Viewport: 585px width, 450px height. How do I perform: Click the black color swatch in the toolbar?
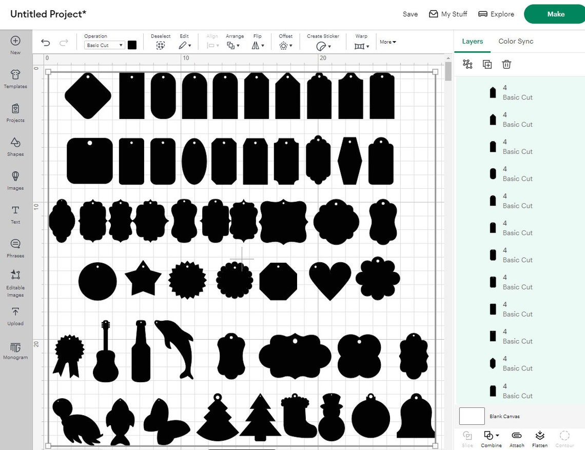coord(132,45)
